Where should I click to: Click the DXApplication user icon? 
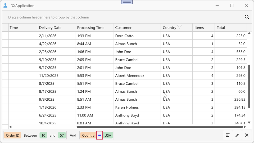[5, 6]
